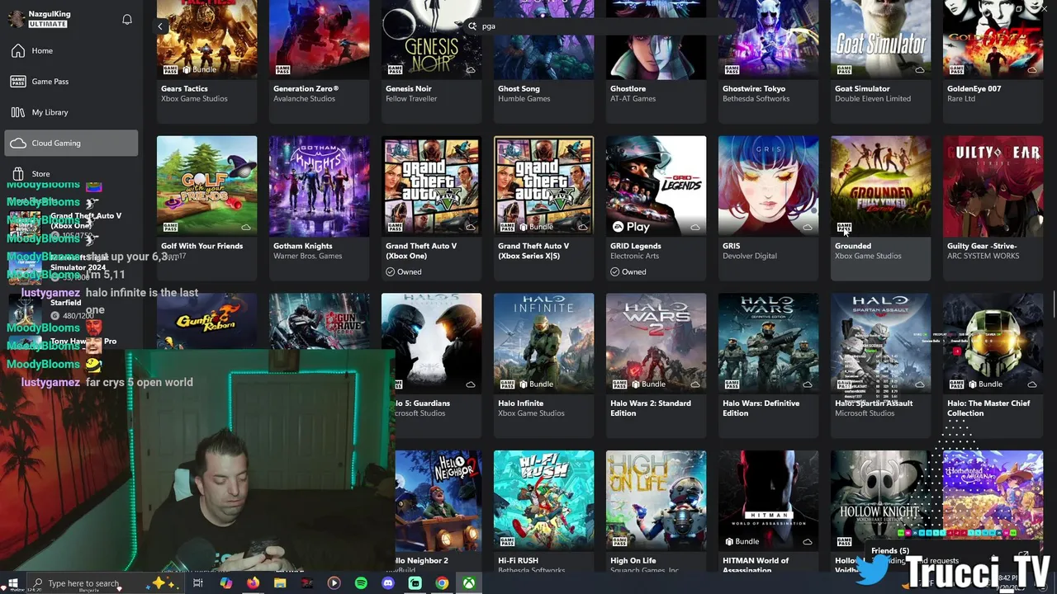Click Bundle label on Halo Infinite cover

(535, 384)
